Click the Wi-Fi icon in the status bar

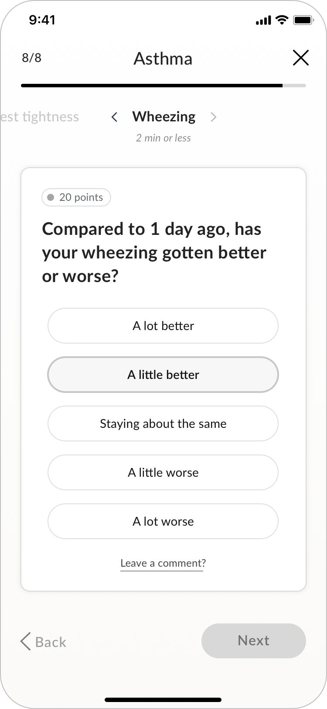click(282, 19)
